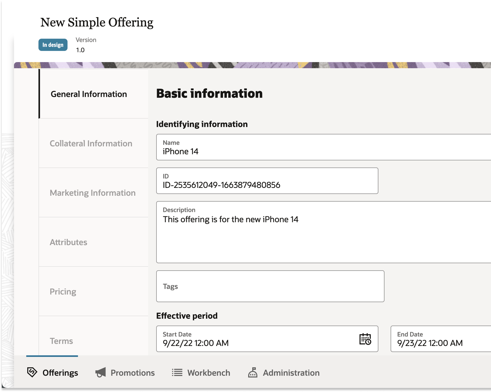Image resolution: width=491 pixels, height=392 pixels.
Task: Select the Offerings bottom tab
Action: coord(60,373)
